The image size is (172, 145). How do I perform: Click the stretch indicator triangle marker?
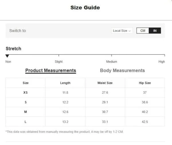7,56
